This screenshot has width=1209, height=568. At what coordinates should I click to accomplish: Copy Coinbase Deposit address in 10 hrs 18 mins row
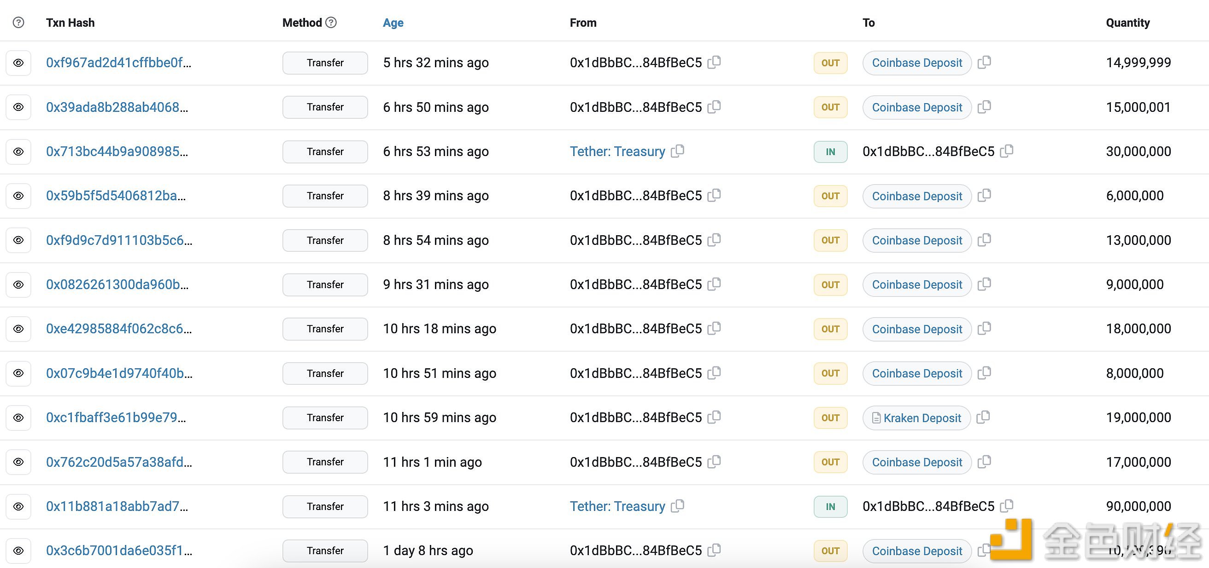(x=985, y=328)
